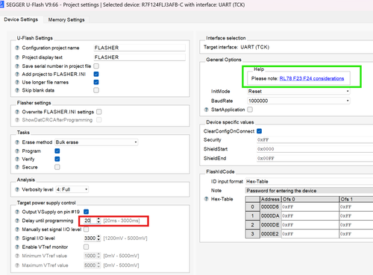Viewport: 373px width, 275px height.
Task: Click the Security value field
Action: click(315, 140)
